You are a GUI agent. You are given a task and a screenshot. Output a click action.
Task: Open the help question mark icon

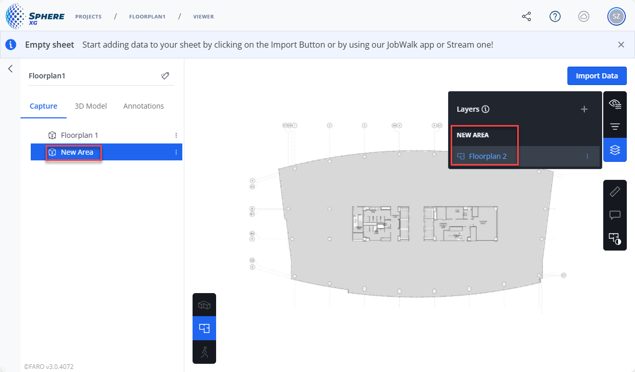[555, 16]
